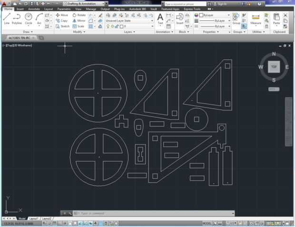This screenshot has height=227, width=295.
Task: Expand the Utilities panel
Action: point(258,32)
